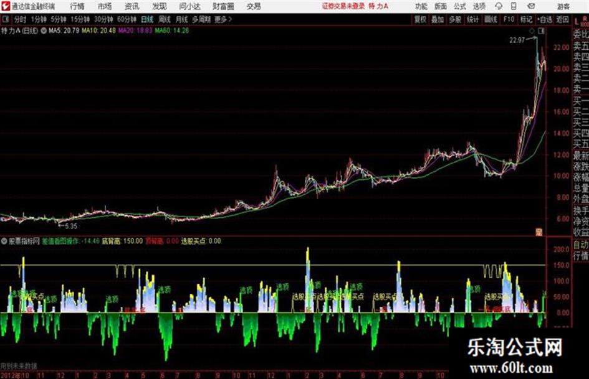Switch to the 30分钟 period tab
Screen dimensions: 589x379
coord(103,19)
